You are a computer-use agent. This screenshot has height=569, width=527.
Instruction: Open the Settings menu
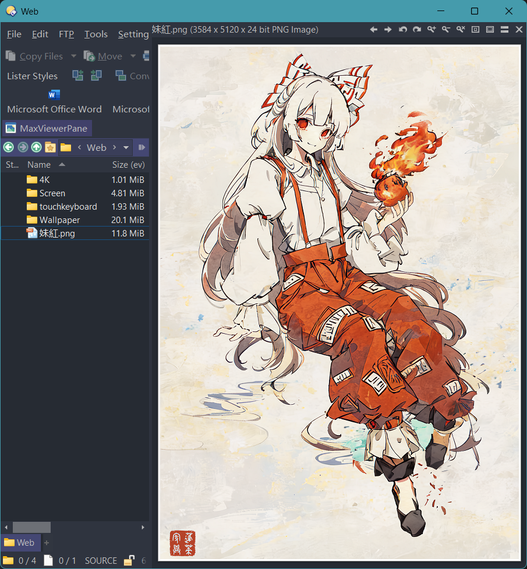pos(133,34)
